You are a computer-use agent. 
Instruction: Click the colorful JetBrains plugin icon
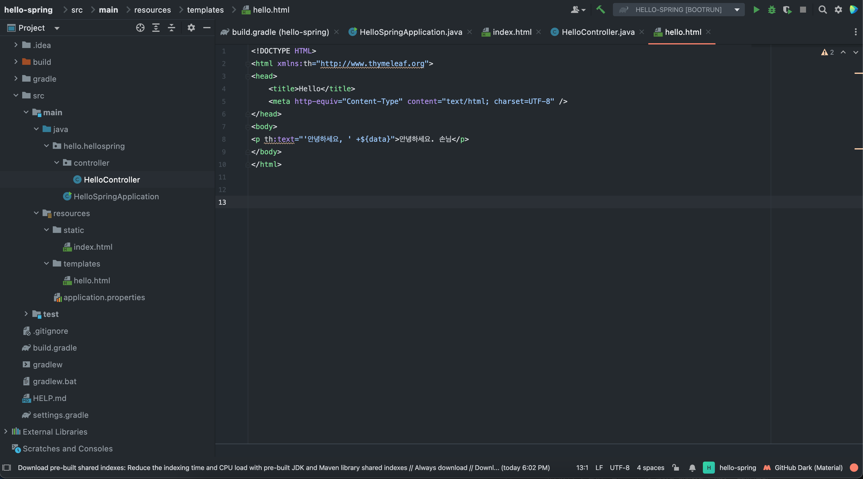pos(853,10)
